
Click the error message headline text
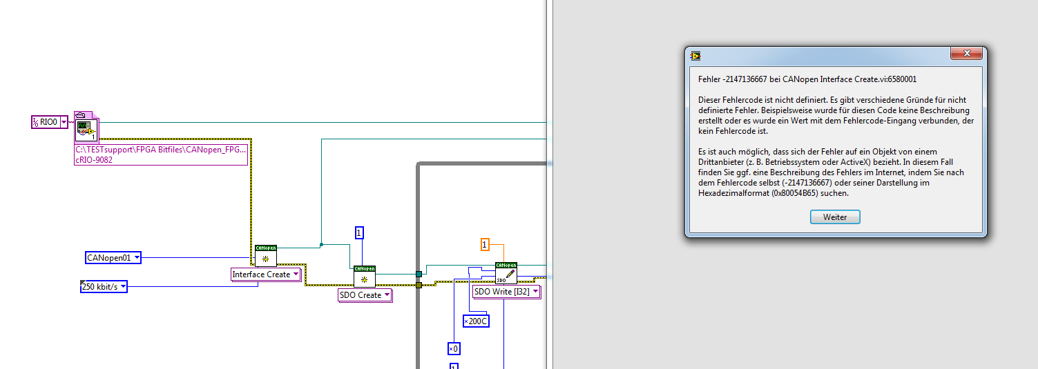click(807, 79)
